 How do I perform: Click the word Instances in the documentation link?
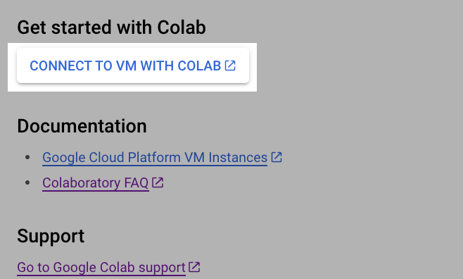pyautogui.click(x=238, y=158)
